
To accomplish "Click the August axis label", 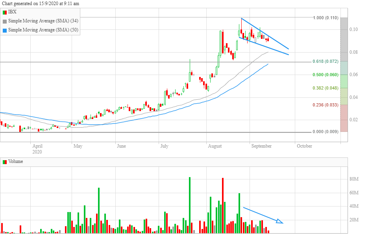I will [x=215, y=146].
